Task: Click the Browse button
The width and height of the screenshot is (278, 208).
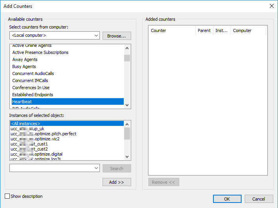Action: tap(117, 36)
